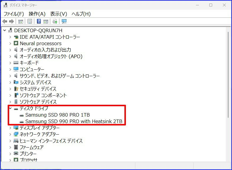This screenshot has width=232, height=170.
Task: Click the ディスプレイ アダプター icon
Action: (x=16, y=127)
